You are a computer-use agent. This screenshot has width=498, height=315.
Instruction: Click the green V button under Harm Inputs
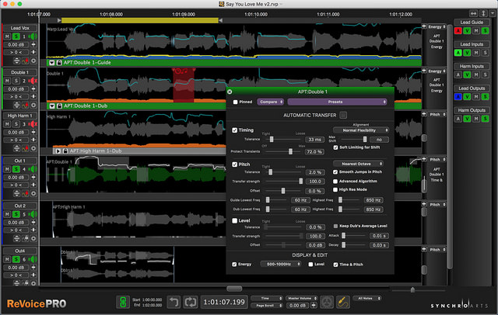tap(467, 74)
